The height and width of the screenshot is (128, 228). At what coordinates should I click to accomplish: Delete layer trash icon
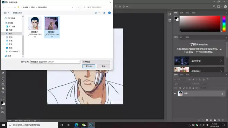[223, 120]
